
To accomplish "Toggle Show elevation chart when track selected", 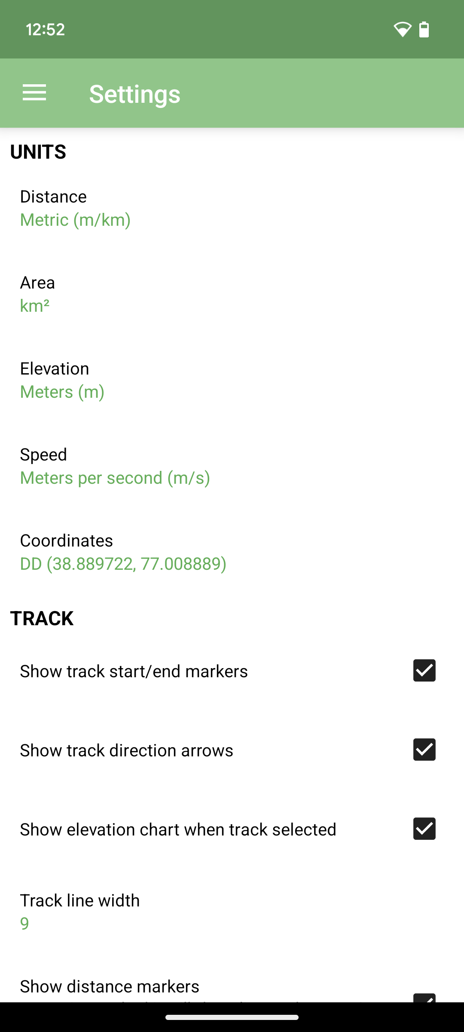I will tap(424, 829).
